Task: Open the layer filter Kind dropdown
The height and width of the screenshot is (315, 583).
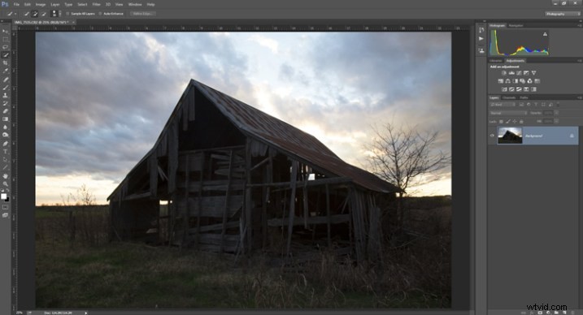Action: [503, 105]
